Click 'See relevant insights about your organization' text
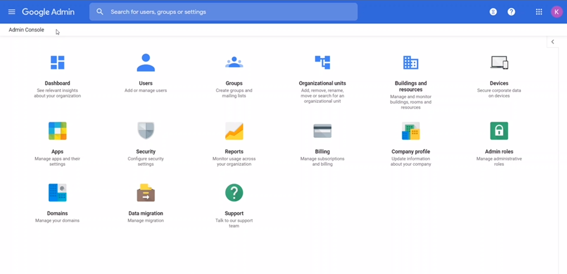Viewport: 567px width, 274px height. pyautogui.click(x=58, y=93)
